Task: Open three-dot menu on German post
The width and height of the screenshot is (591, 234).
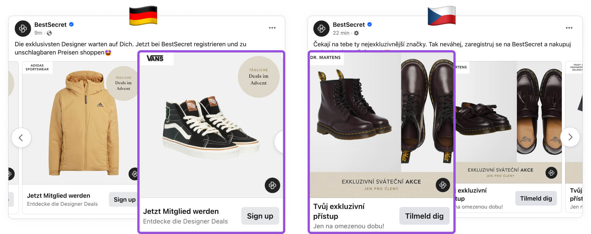Action: 272,28
